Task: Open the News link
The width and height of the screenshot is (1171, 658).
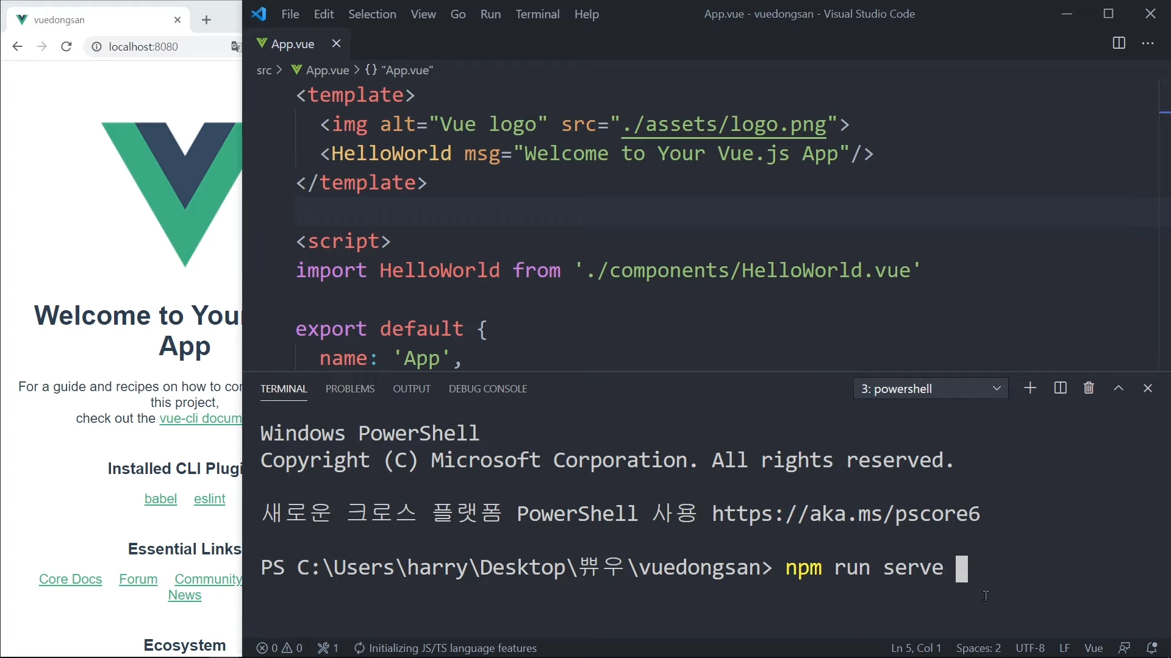Action: (185, 595)
